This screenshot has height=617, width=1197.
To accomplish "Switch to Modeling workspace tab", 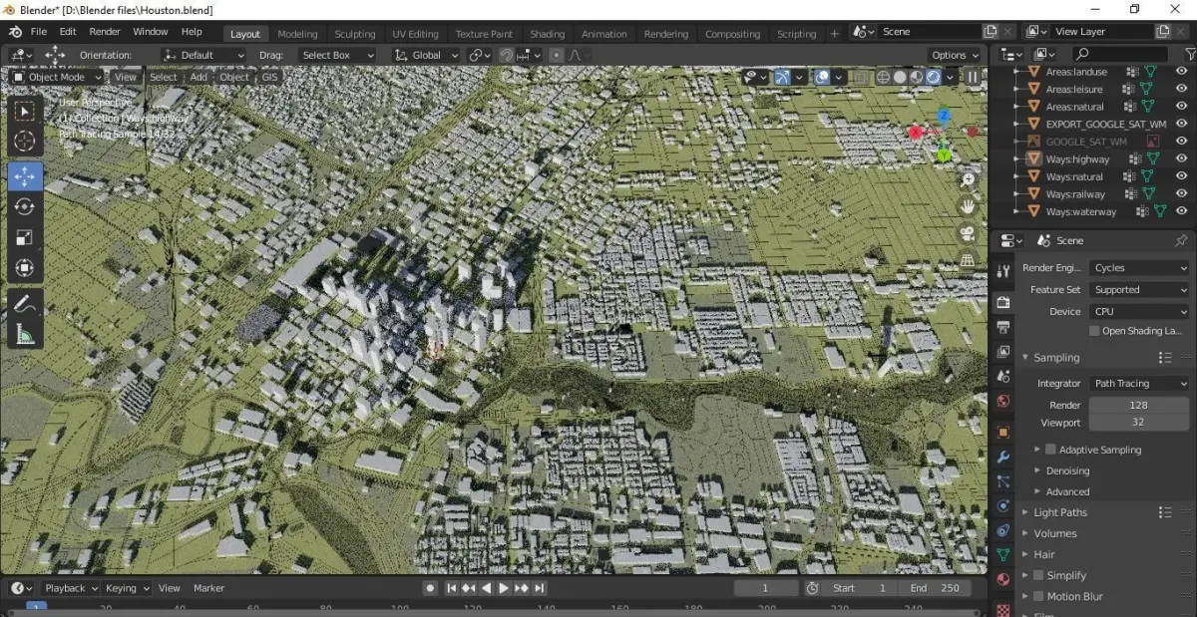I will click(x=297, y=34).
